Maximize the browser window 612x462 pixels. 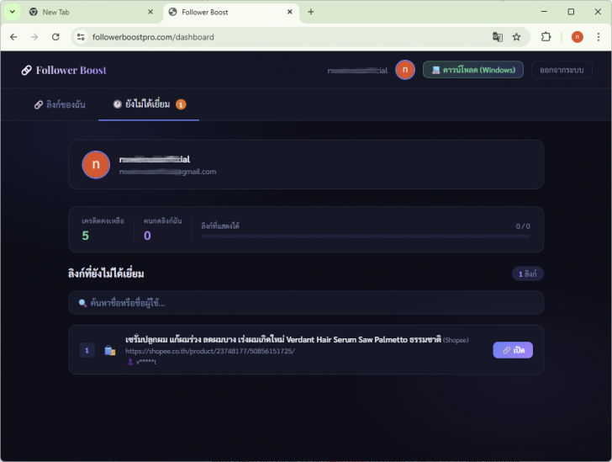(x=571, y=12)
